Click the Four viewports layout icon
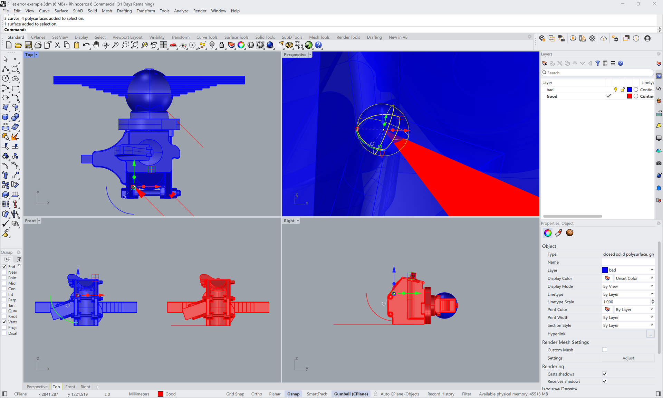 [x=164, y=45]
